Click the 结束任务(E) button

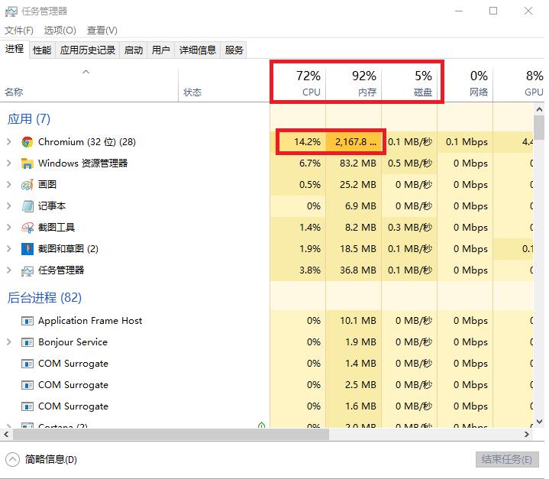click(x=507, y=459)
